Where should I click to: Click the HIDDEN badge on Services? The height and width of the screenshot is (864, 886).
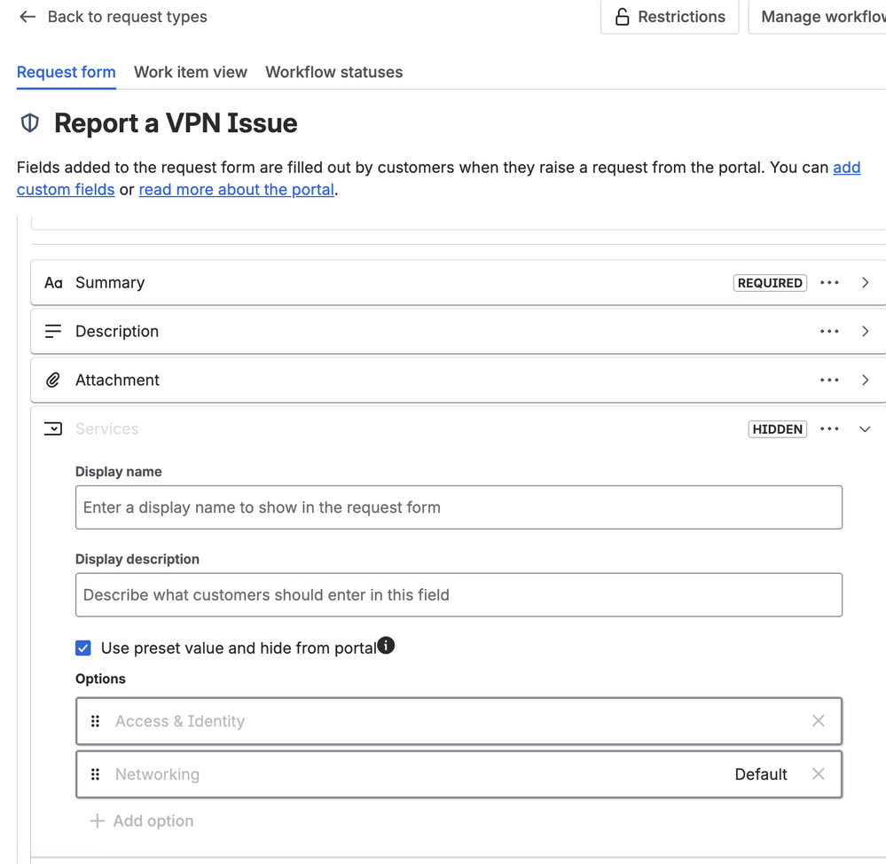point(778,428)
